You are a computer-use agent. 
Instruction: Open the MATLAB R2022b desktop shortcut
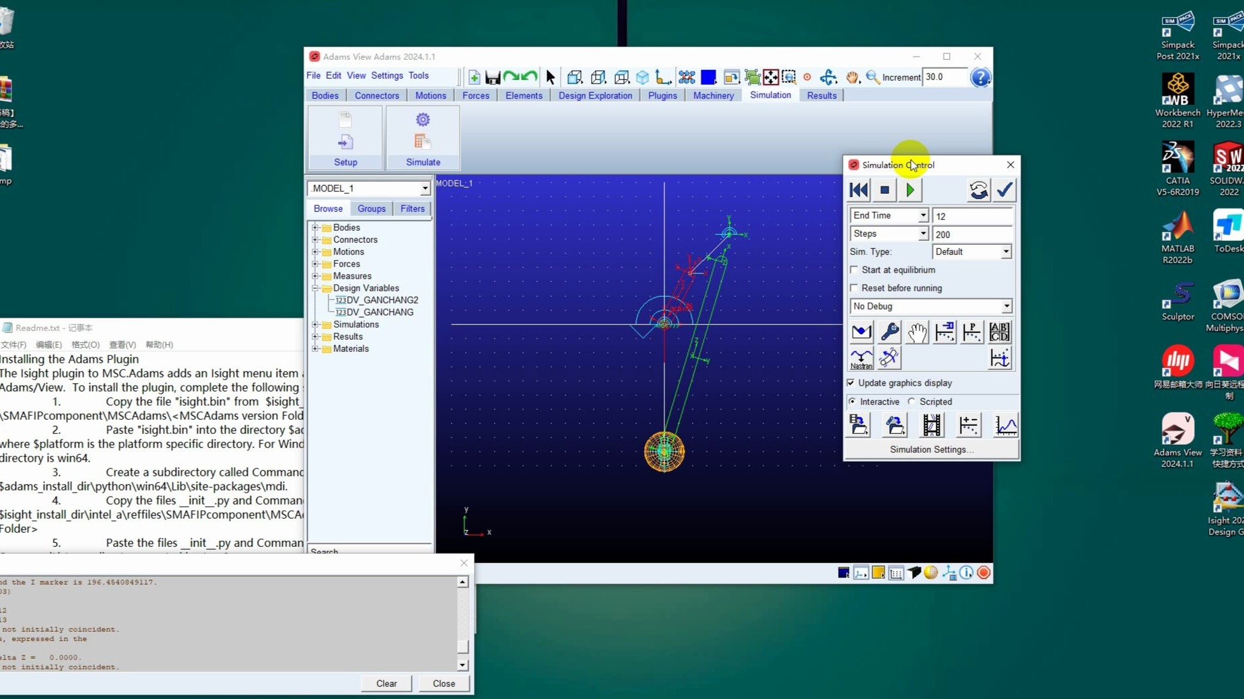pos(1177,237)
